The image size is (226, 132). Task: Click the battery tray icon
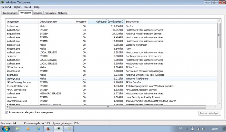tap(192, 129)
